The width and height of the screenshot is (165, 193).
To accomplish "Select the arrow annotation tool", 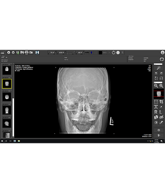I will (x=161, y=107).
